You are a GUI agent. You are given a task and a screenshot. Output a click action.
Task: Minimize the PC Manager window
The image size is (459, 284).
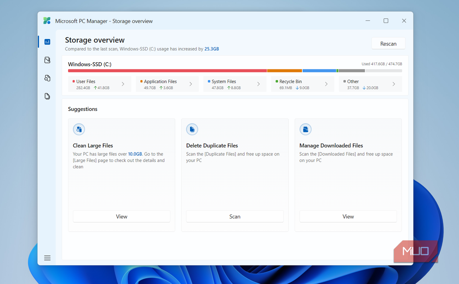tap(368, 21)
